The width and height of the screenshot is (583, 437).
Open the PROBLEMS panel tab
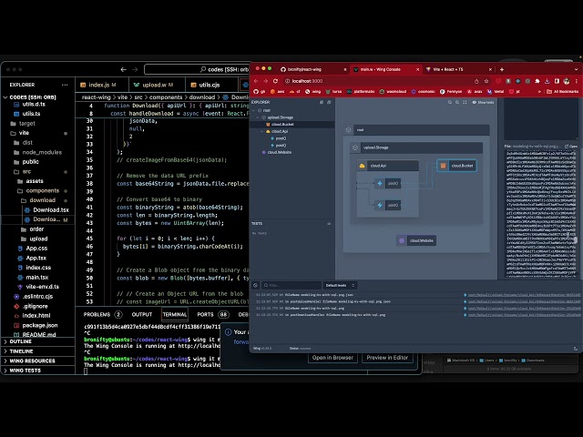[97, 314]
